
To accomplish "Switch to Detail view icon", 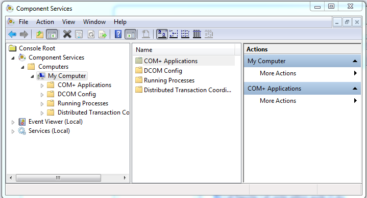I will pos(197,34).
